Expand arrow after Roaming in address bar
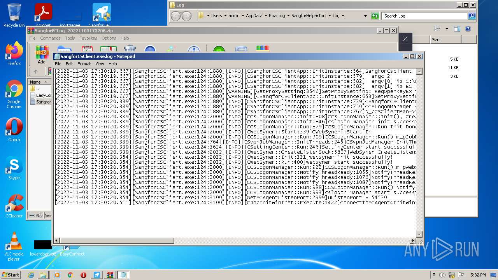This screenshot has width=498, height=280. click(x=288, y=16)
